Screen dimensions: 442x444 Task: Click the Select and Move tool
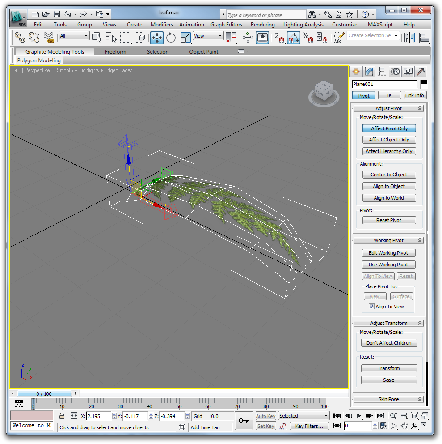pos(157,38)
